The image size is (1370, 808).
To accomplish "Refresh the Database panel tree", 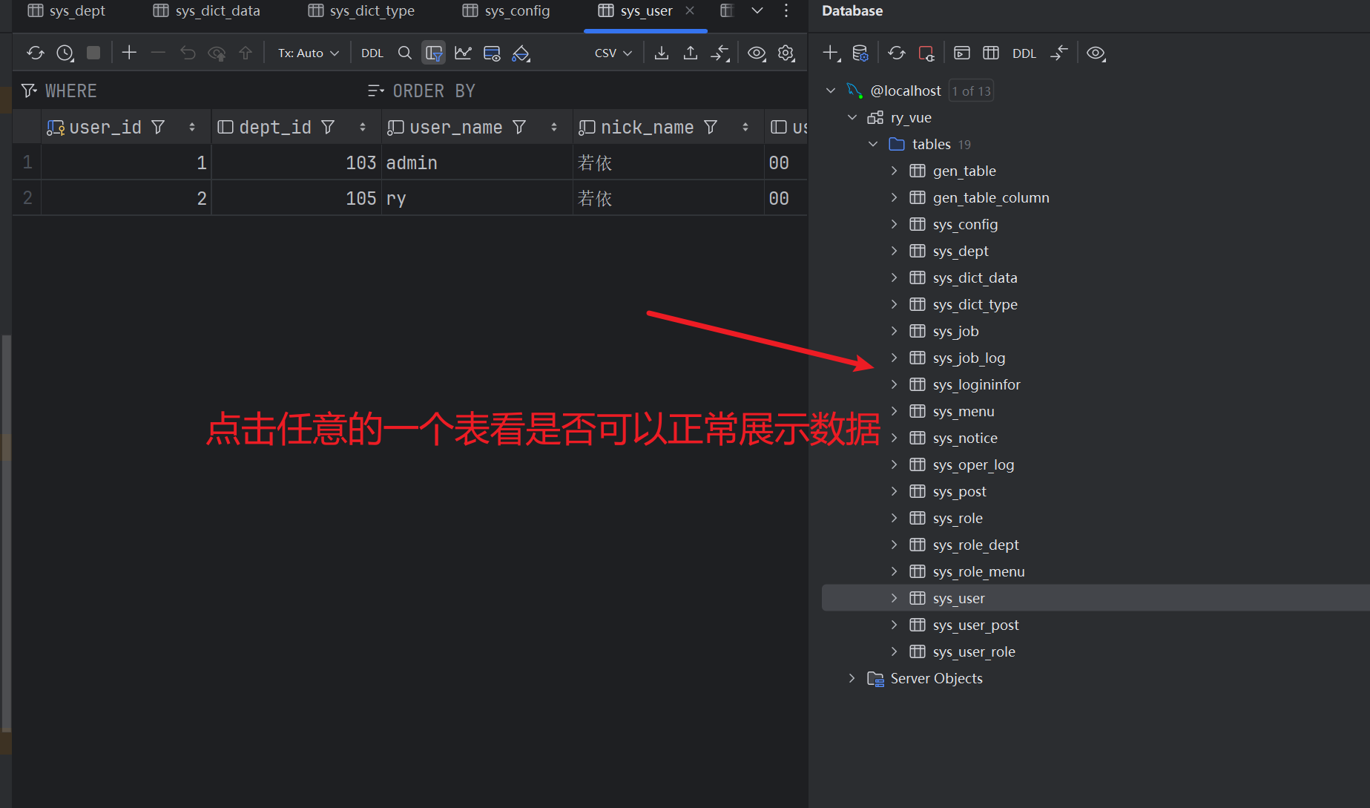I will point(897,53).
